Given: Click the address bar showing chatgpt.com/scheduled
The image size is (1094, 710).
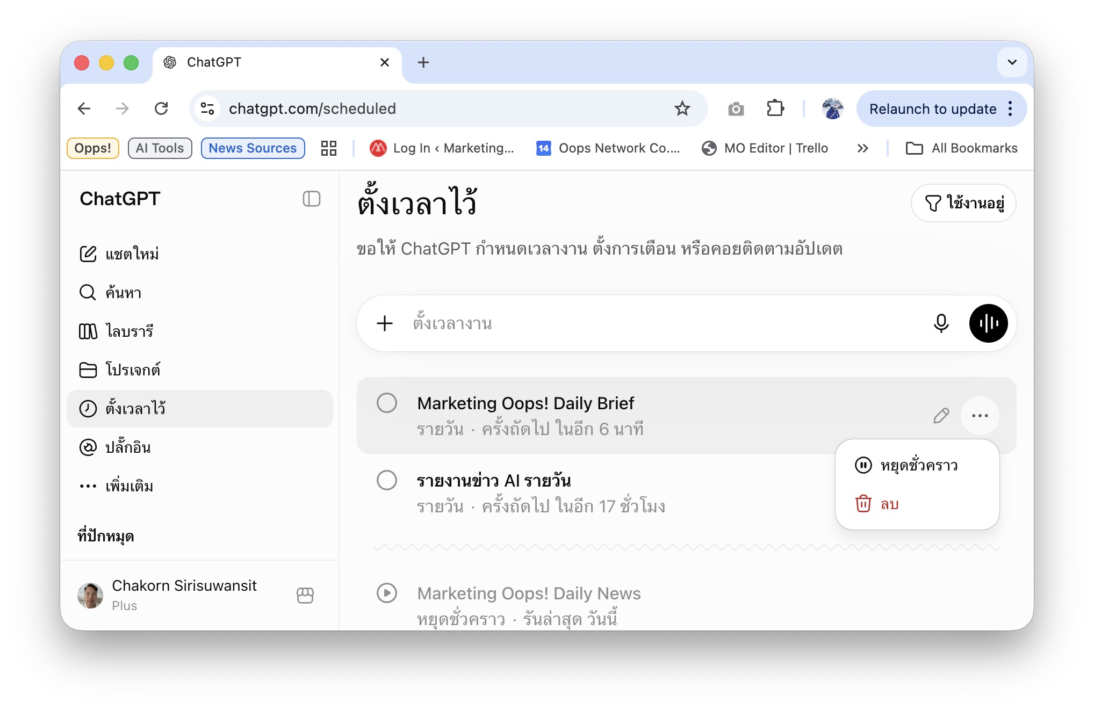Looking at the screenshot, I should coord(448,108).
